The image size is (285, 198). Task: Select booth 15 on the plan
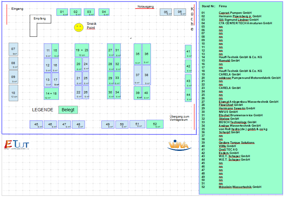55,51
